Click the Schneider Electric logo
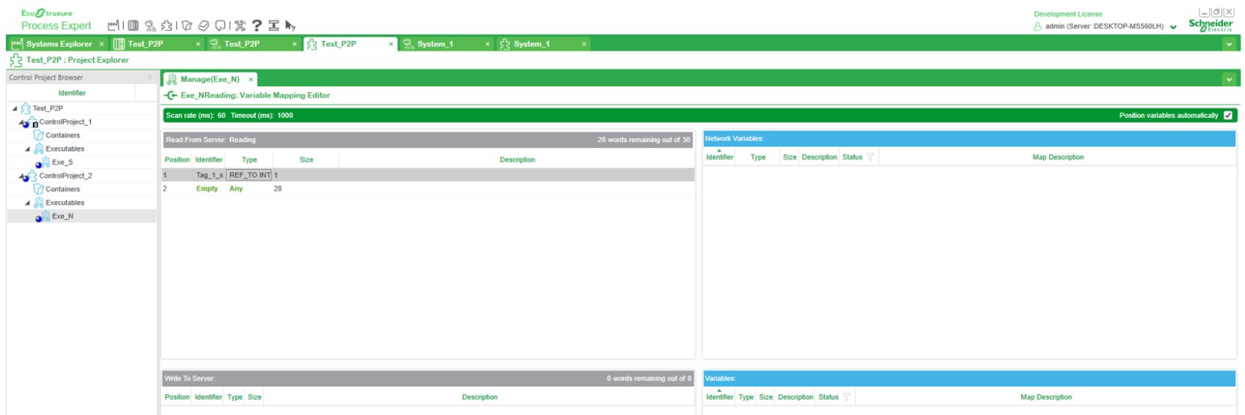This screenshot has height=415, width=1245. point(1211,25)
